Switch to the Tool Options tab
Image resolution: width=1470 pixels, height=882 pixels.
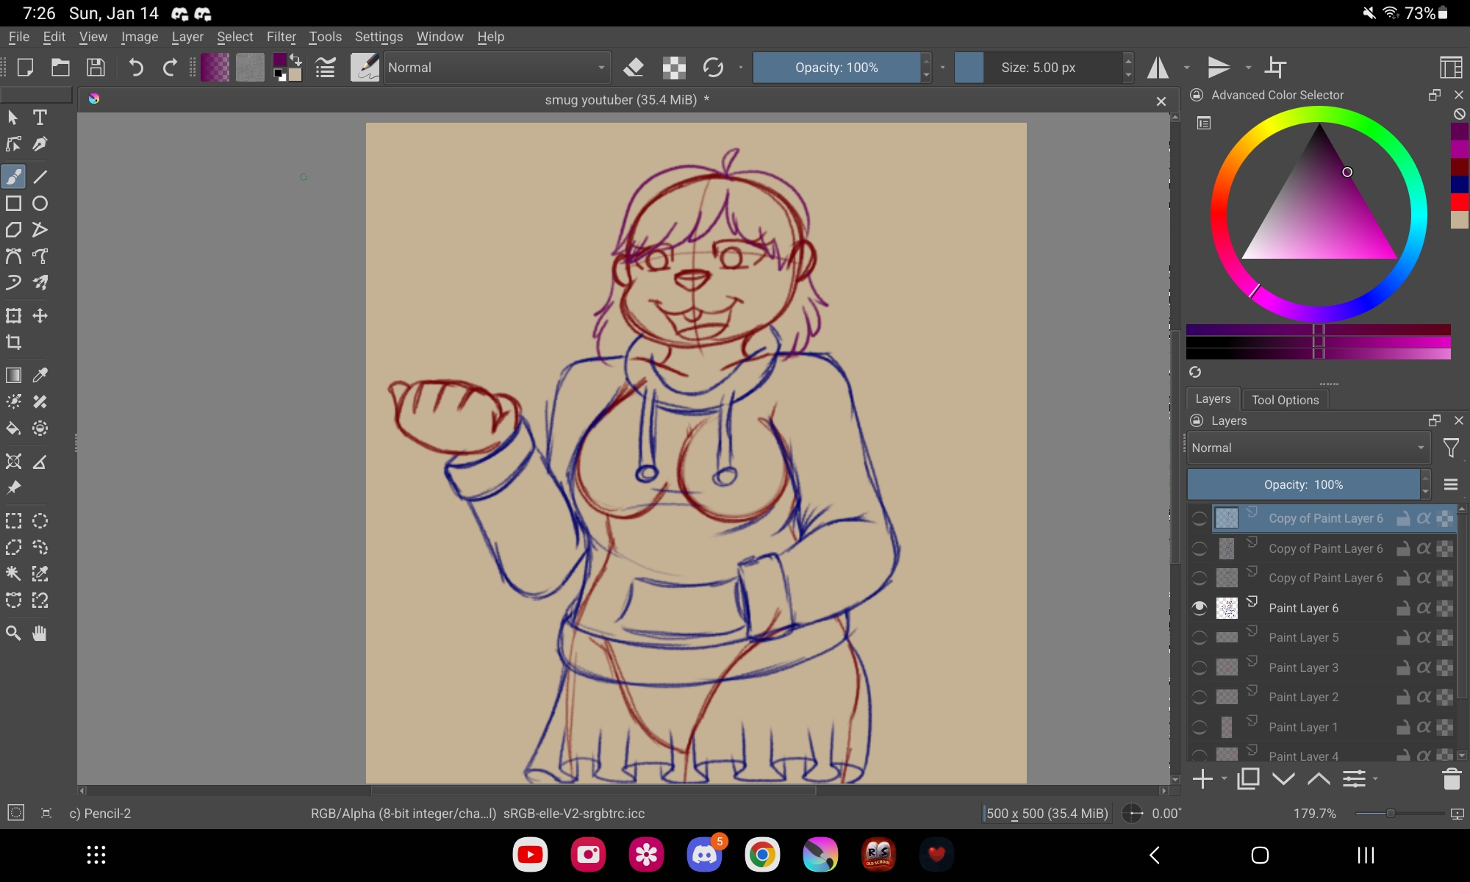click(x=1285, y=400)
